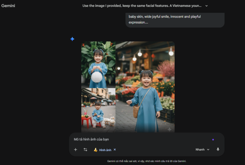Click the chevron arrow next to Nhanh
The width and height of the screenshot is (245, 165).
[208, 150]
